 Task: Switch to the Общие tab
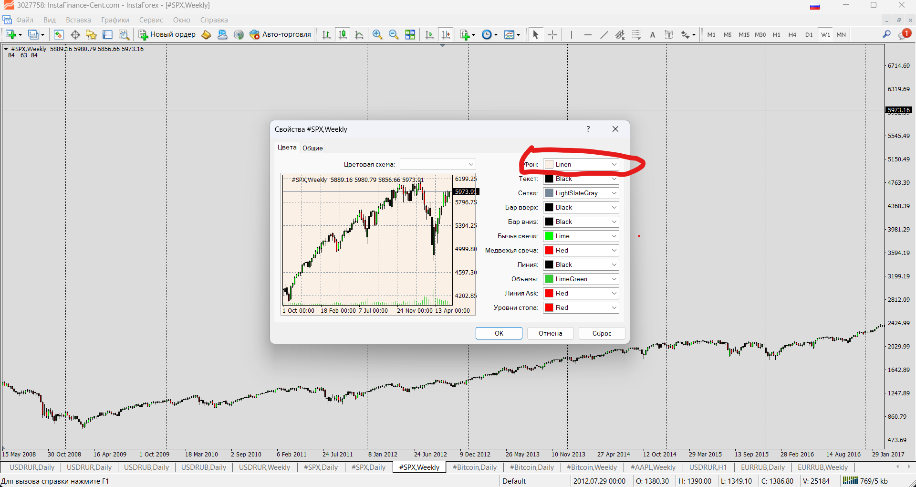(x=312, y=148)
